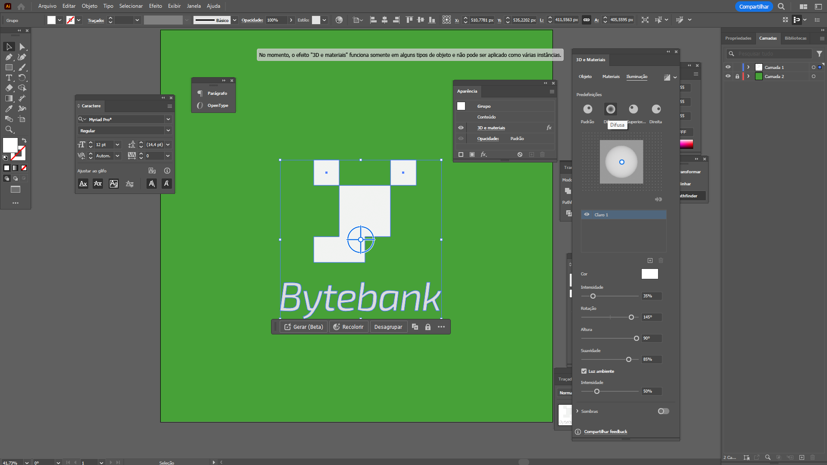
Task: Hide Camada 2 layer visibility
Action: (x=728, y=76)
